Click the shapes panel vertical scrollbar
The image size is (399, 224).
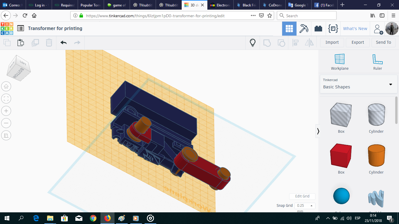(396, 110)
